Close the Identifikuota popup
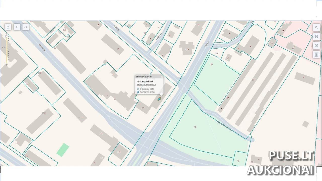322x181 pixels. [162, 77]
